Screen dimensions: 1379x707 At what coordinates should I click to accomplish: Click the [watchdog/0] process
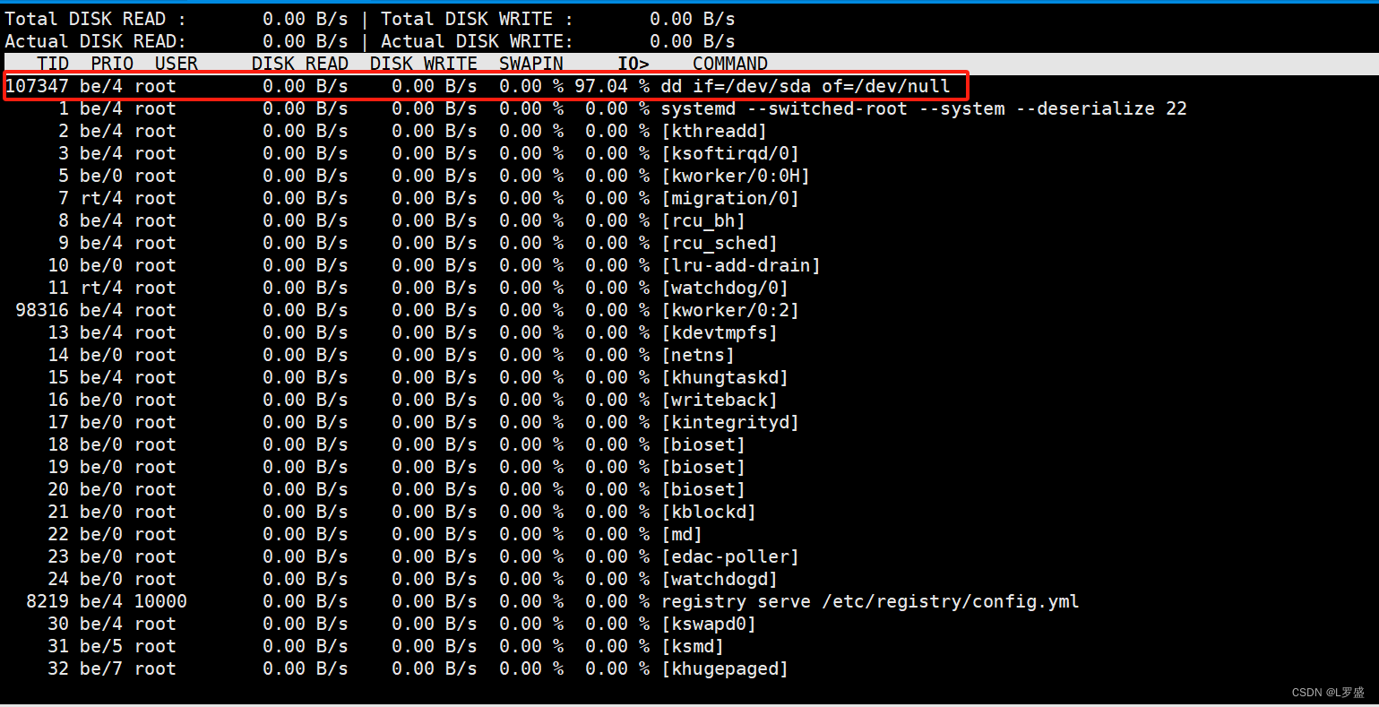(x=725, y=288)
